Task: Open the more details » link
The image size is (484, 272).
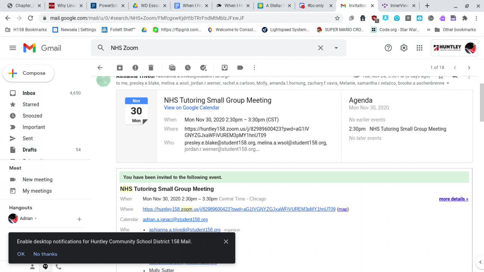Action: click(x=454, y=199)
